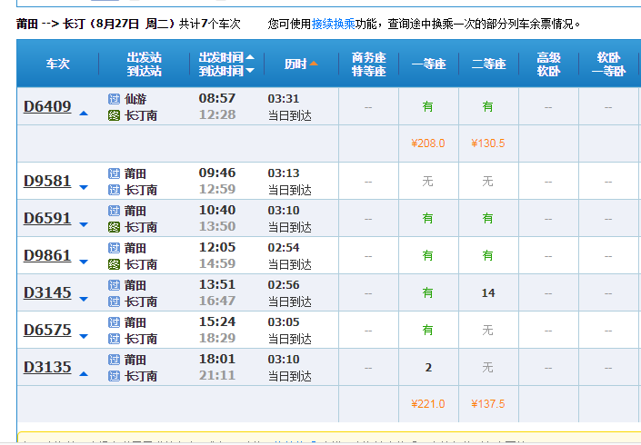Expand D9581 price details with its blue triangle
Image resolution: width=641 pixels, height=445 pixels.
pyautogui.click(x=84, y=187)
